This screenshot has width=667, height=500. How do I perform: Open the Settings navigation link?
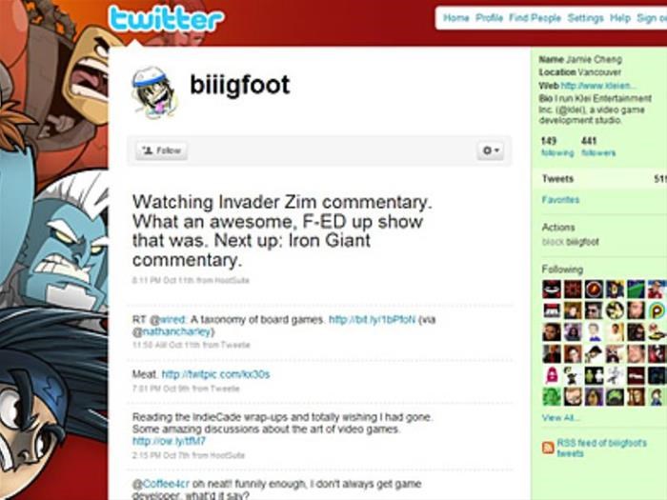(586, 18)
